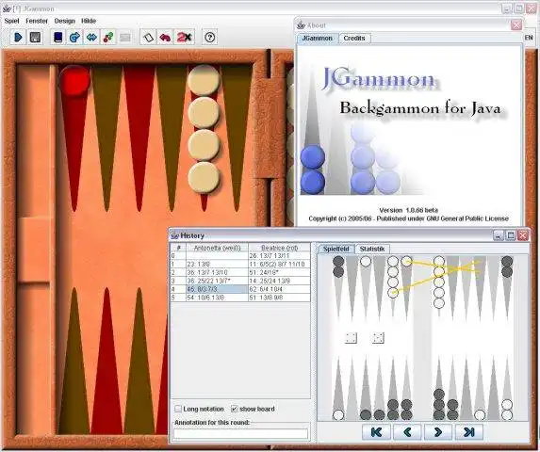Minimize the History window
Screen dimensions: 540x452
click(x=498, y=235)
